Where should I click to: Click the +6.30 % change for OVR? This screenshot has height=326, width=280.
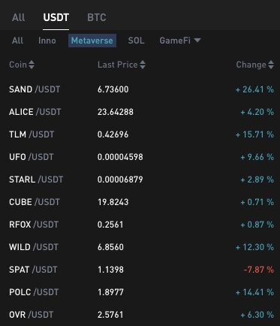257,315
